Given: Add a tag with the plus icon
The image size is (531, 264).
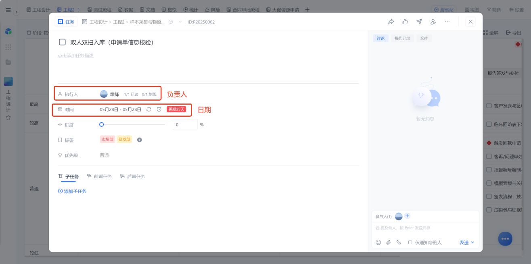Looking at the screenshot, I should pos(139,140).
